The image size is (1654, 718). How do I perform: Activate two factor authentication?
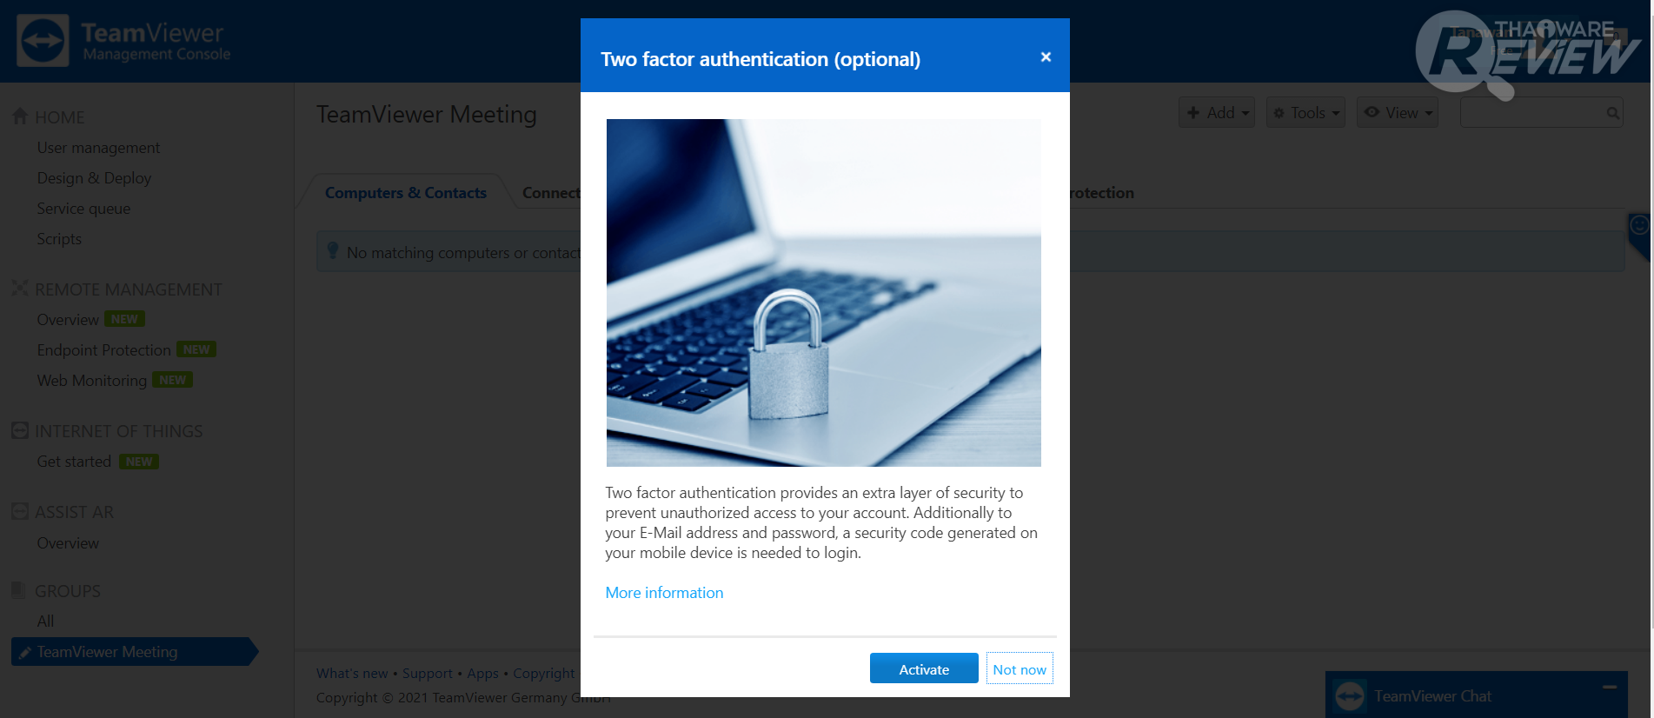(924, 668)
